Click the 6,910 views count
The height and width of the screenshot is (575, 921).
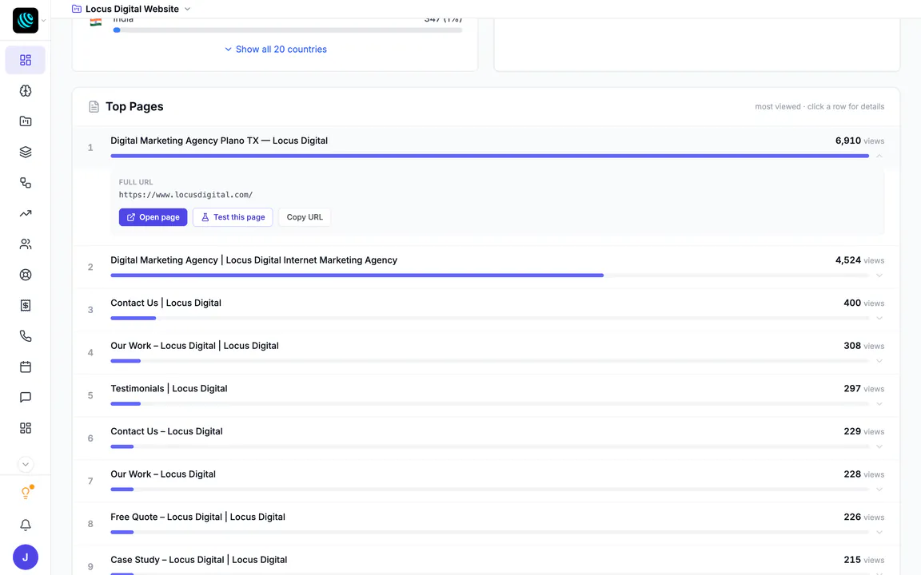tap(859, 141)
